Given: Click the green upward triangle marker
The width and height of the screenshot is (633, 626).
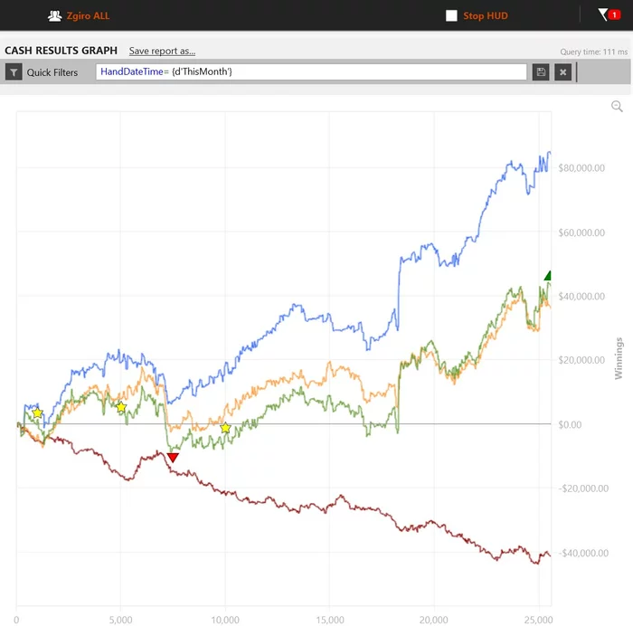Looking at the screenshot, I should pos(547,276).
